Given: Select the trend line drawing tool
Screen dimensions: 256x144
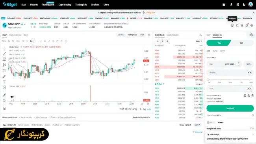Looking at the screenshot, I should tap(4, 54).
